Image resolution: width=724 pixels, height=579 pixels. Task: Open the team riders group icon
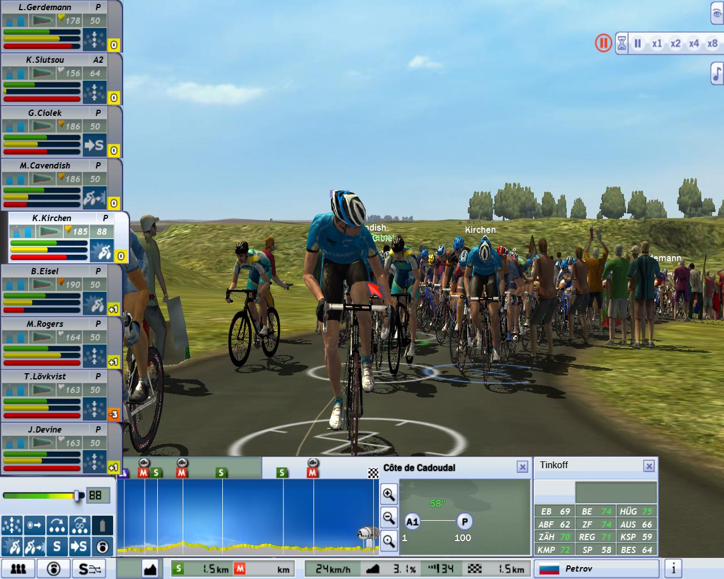(x=18, y=568)
